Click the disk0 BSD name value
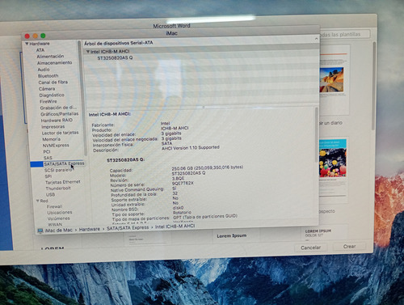 pos(179,208)
